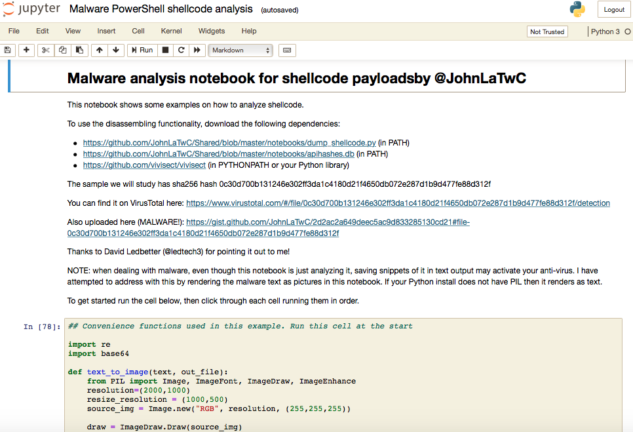This screenshot has width=633, height=432.
Task: Paste cells below icon
Action: click(79, 50)
